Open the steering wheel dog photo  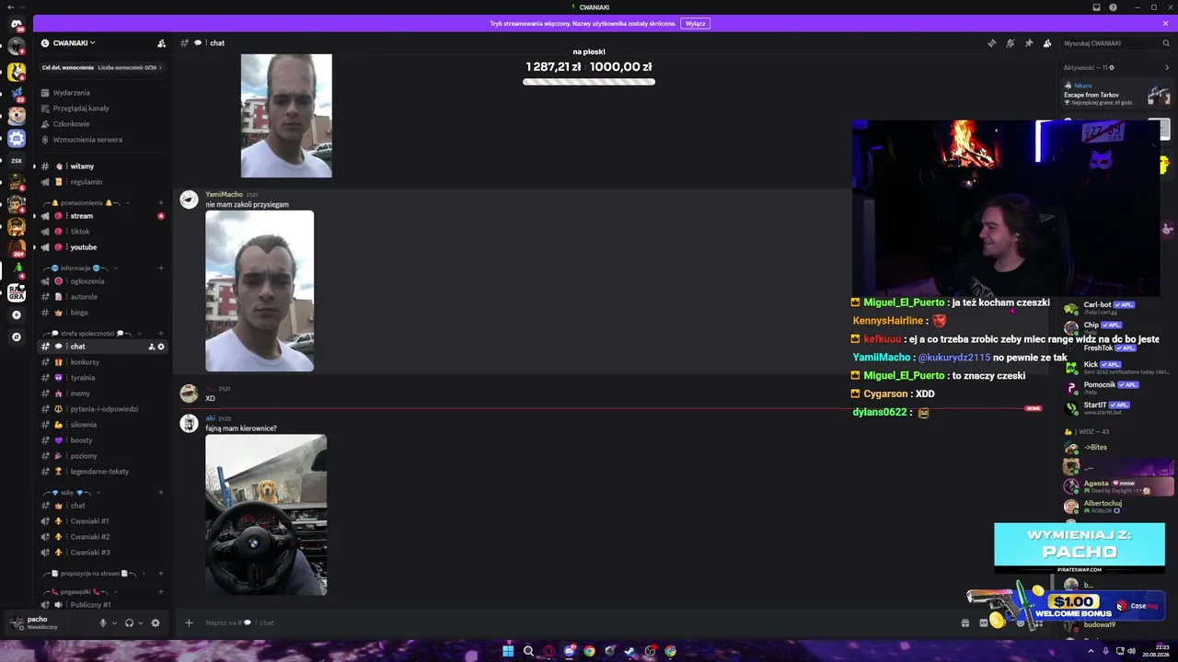(x=266, y=515)
